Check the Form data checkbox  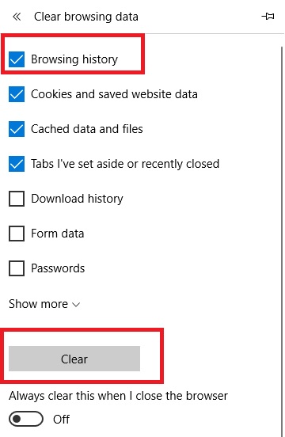[17, 234]
